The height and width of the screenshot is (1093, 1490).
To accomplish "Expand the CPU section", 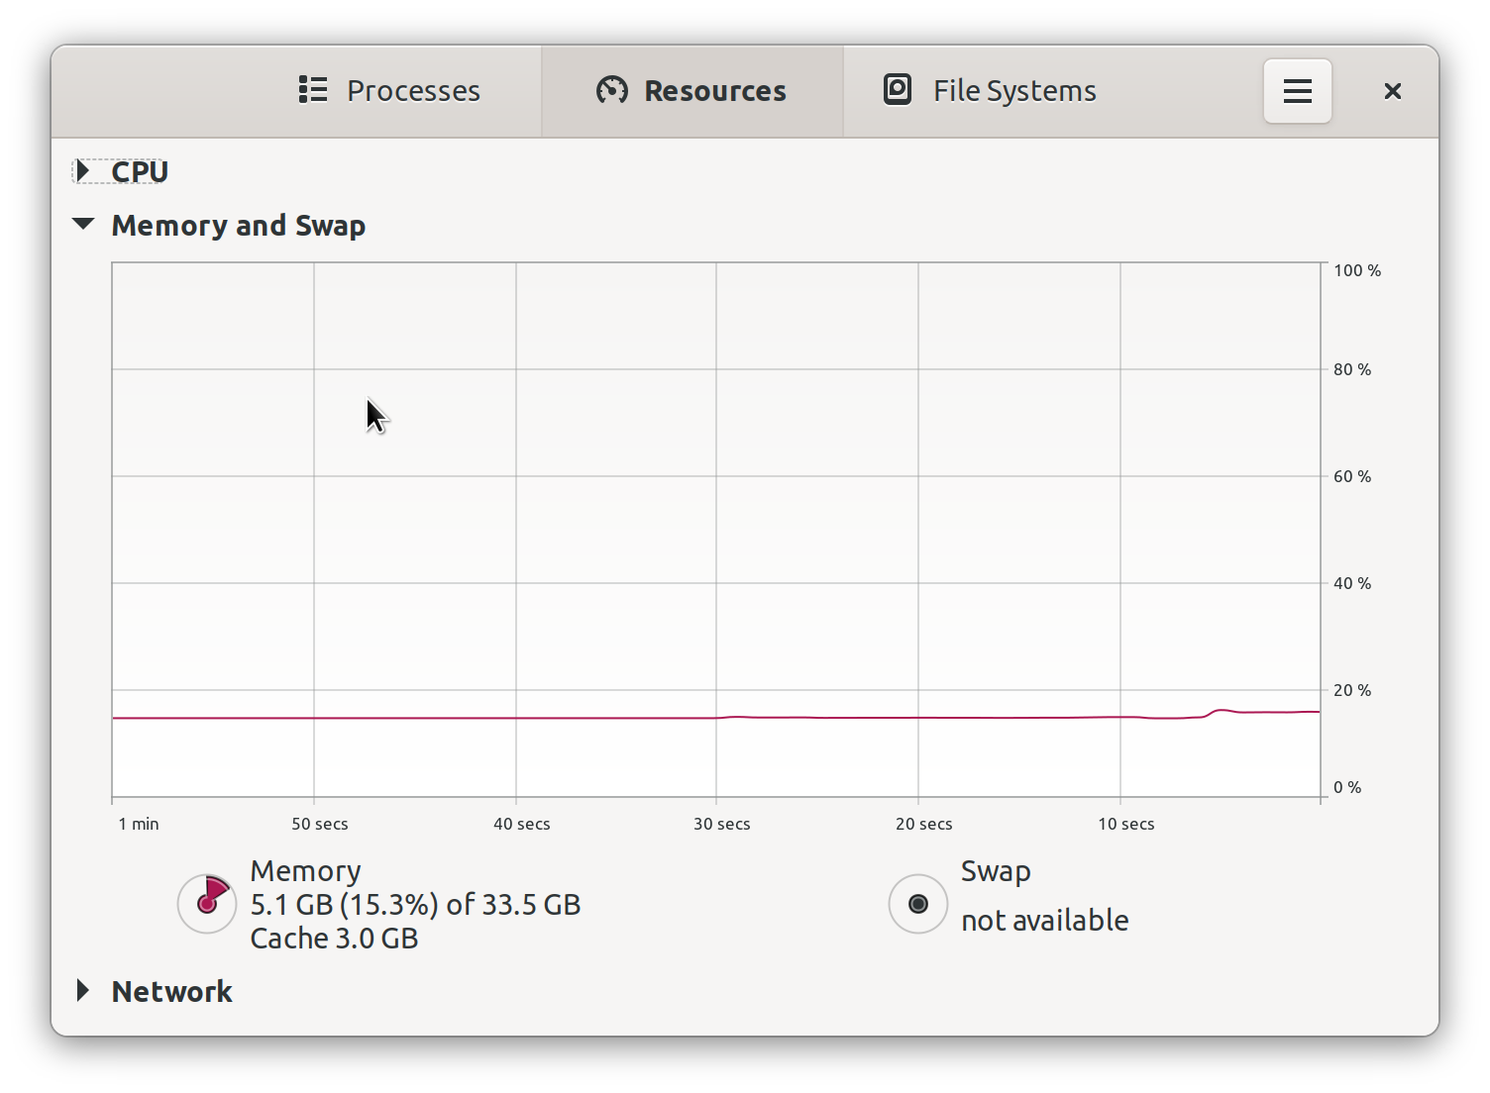I will [x=83, y=171].
